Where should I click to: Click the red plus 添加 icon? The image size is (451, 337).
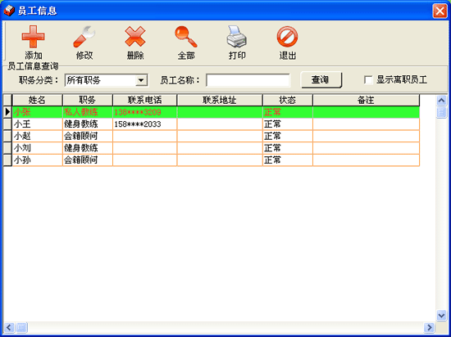(x=33, y=37)
